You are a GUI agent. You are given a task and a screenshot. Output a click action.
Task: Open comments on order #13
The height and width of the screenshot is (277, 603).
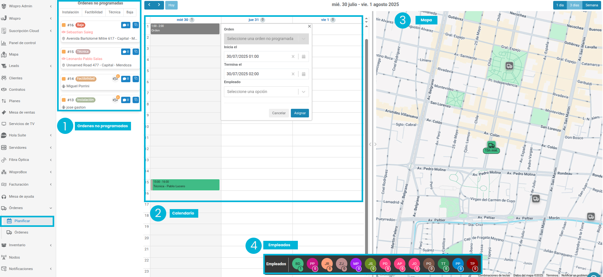click(126, 100)
